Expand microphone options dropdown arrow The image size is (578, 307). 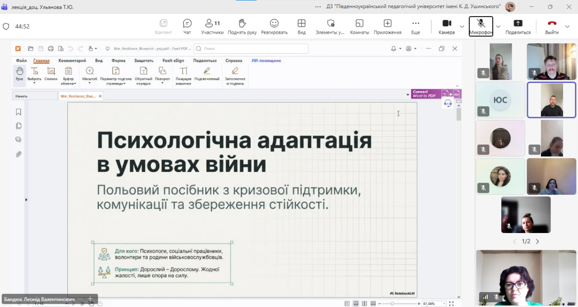[x=498, y=27]
